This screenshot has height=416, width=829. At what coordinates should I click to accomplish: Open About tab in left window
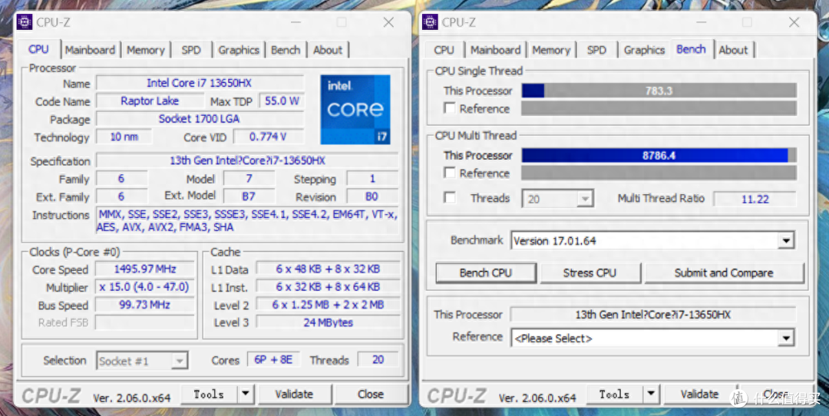328,50
